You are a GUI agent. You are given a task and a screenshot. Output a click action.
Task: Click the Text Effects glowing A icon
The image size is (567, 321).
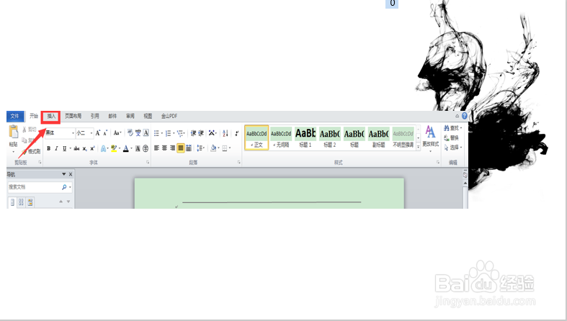coord(103,148)
